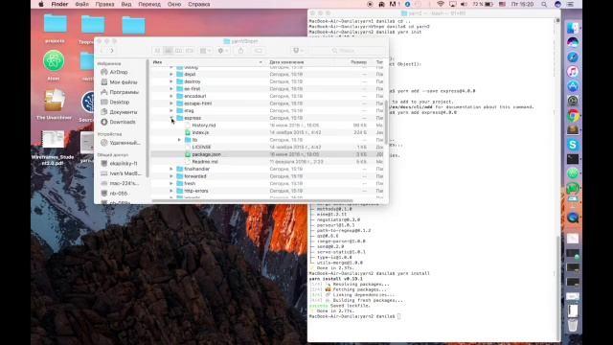The image size is (613, 345).
Task: Switch Finder to cover flow view
Action: click(x=190, y=51)
